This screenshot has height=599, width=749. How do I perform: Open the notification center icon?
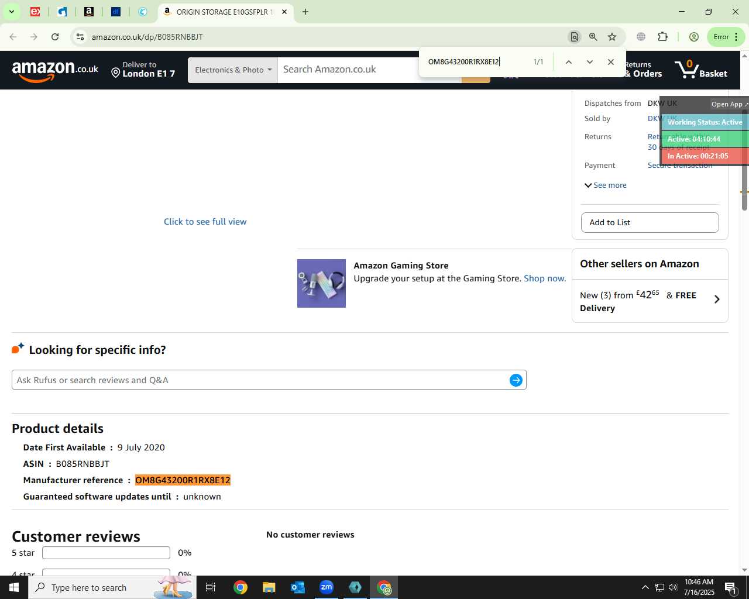730,587
